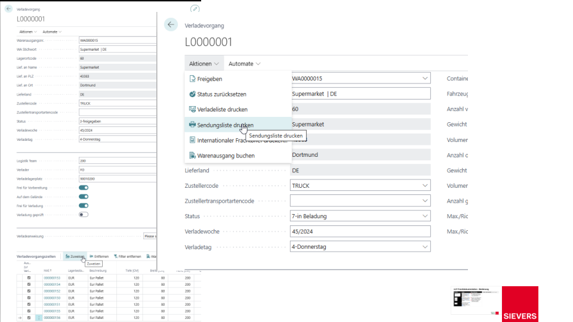
Task: Click the Lieferland DE field on the right page
Action: (x=361, y=170)
